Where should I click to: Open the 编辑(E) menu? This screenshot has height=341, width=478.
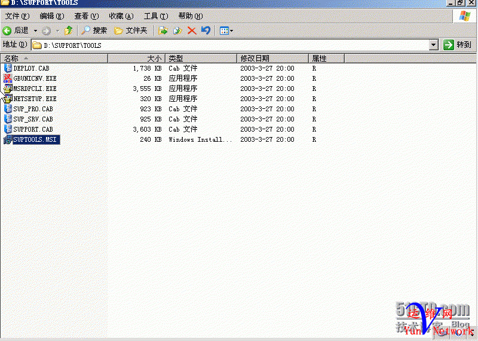(x=52, y=16)
